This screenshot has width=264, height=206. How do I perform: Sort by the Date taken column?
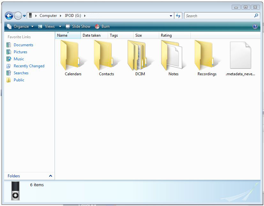point(92,35)
